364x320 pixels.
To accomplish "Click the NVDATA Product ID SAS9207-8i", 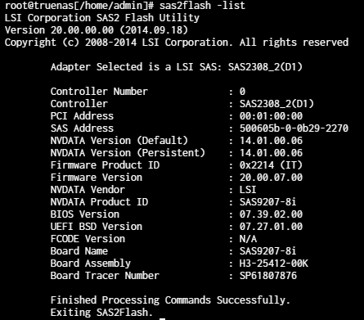I will [267, 202].
